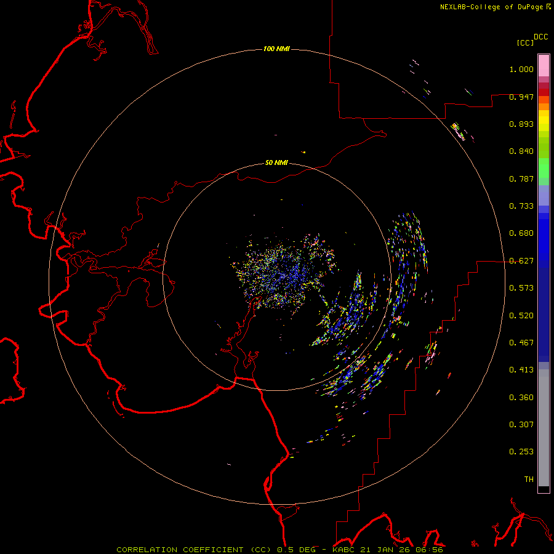Viewport: 554px width, 554px height.
Task: Click the CORRELATION COEFFICIENT (CC) footer title
Action: pos(195,550)
